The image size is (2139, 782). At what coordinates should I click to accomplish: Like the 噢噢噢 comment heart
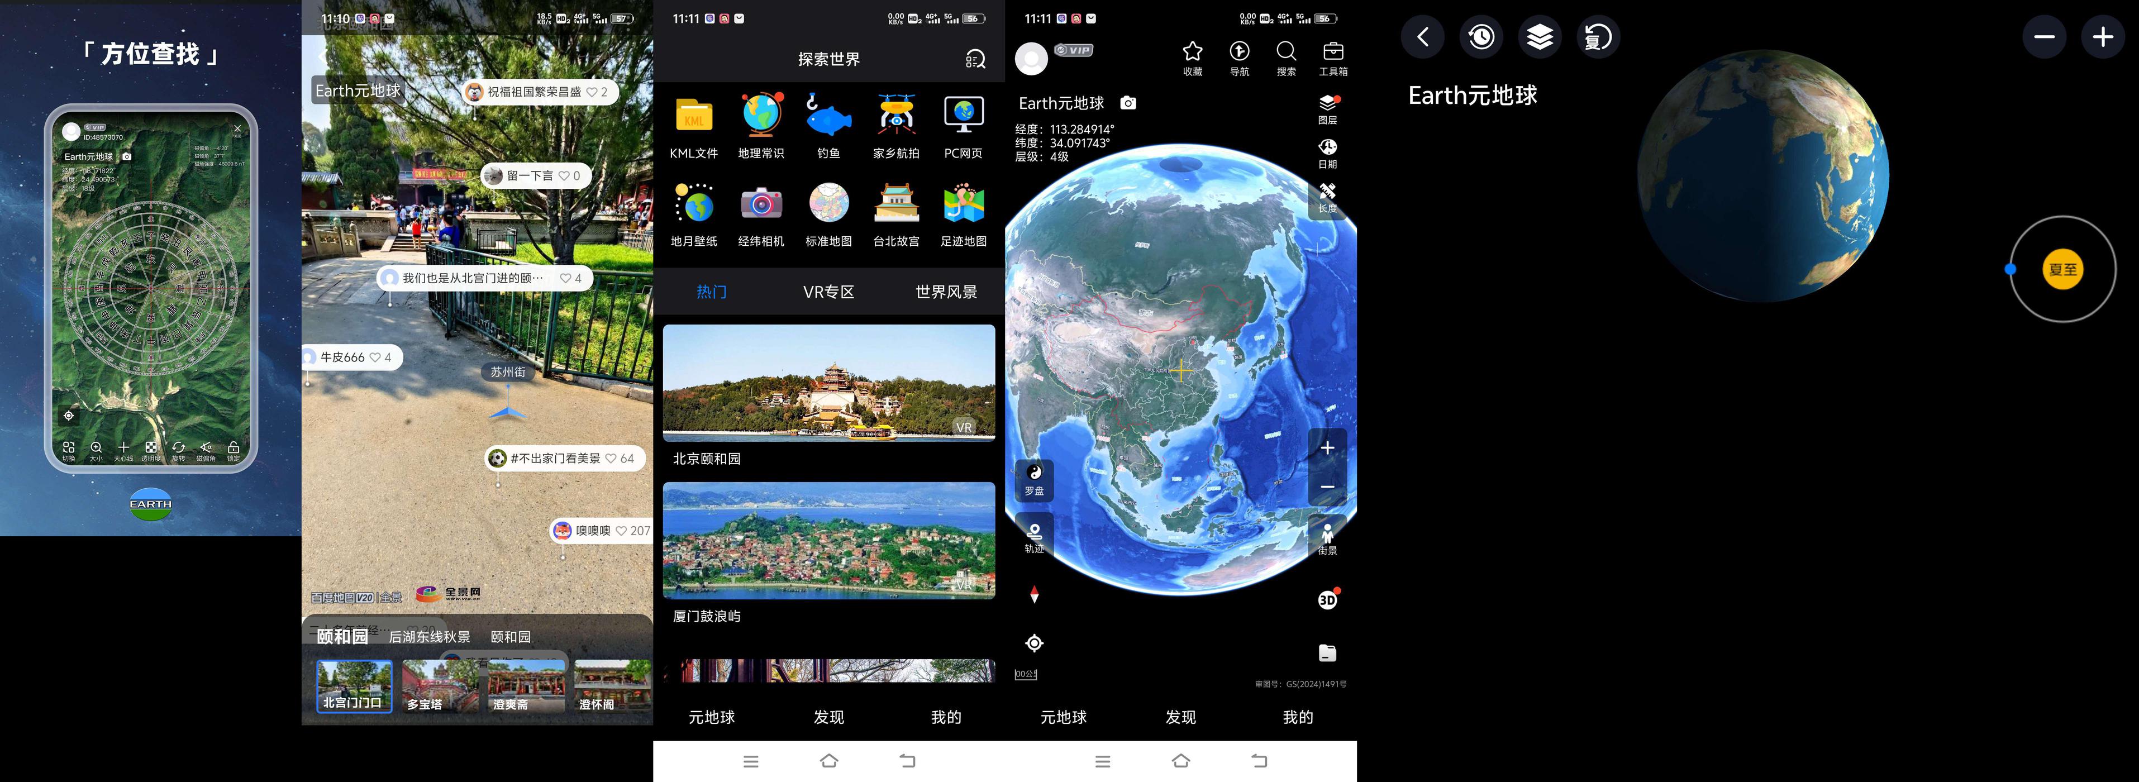[x=621, y=531]
